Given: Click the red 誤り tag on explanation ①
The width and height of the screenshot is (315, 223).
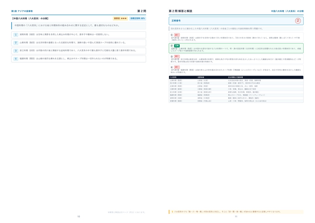Looking at the screenshot, I should [177, 35].
